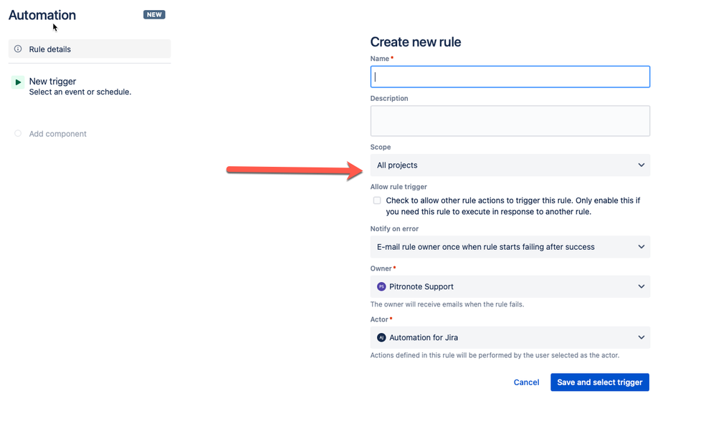Click Add component in the sidebar

coord(57,134)
